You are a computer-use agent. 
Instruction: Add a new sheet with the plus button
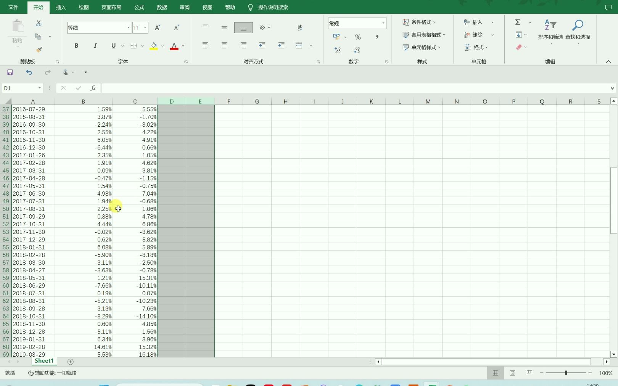tap(70, 362)
